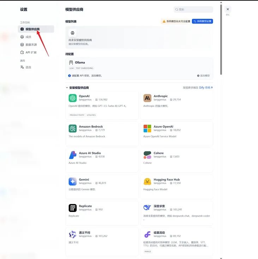Image resolution: width=258 pixels, height=259 pixels.
Task: Click the OpenAI logo icon
Action: [73, 98]
